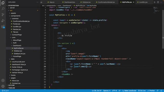Open SidebarLink.jsx file
Viewport: 164px width, 92px height.
point(19,54)
